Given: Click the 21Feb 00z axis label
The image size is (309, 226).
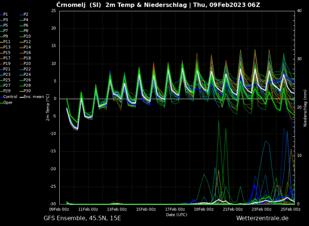Looking at the screenshot, I should 233,209.
